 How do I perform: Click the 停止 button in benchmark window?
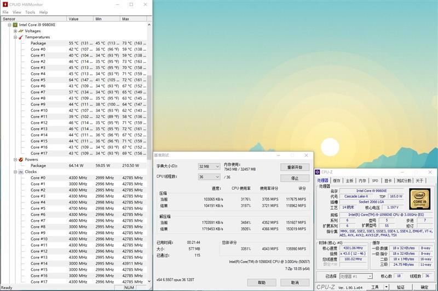pyautogui.click(x=295, y=178)
